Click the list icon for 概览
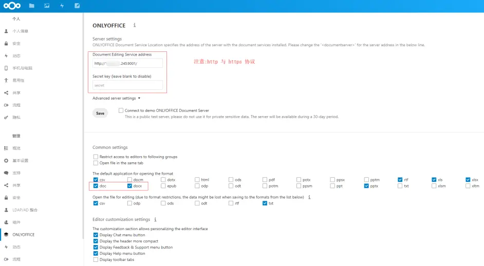 [6, 148]
